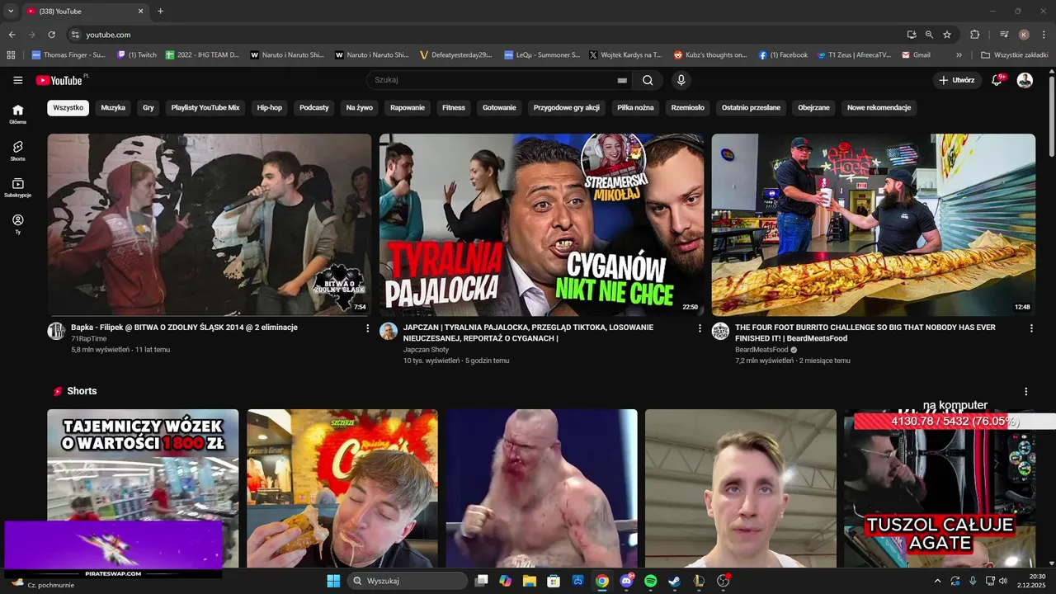The height and width of the screenshot is (594, 1056).
Task: Open Shorts in the left sidebar
Action: click(x=17, y=150)
